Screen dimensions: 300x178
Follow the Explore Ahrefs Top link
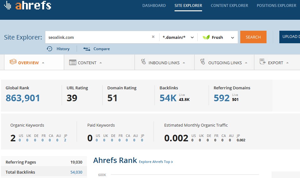(x=156, y=162)
